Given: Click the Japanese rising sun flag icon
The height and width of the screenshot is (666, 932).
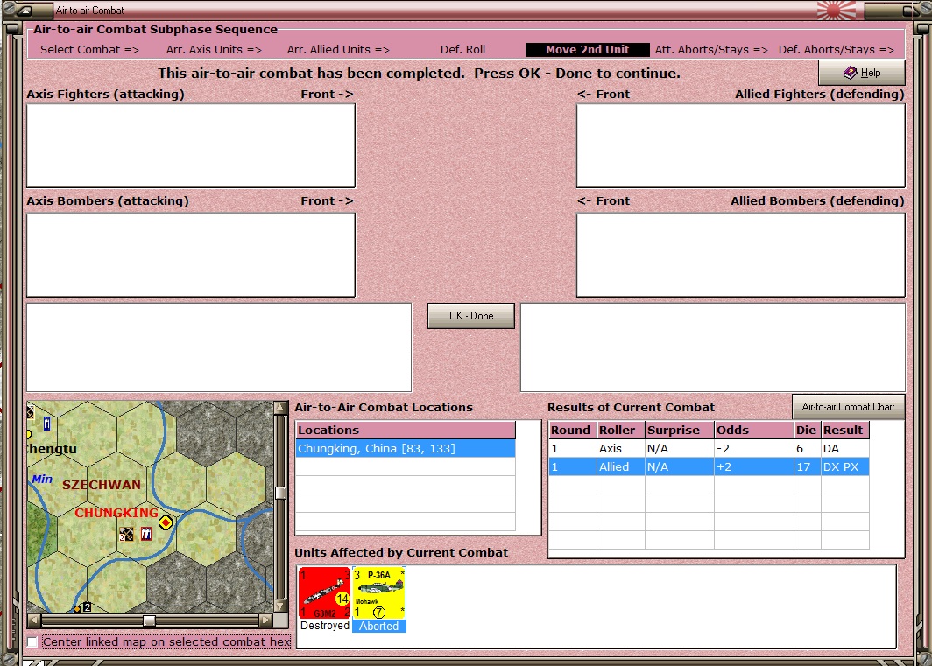Looking at the screenshot, I should [x=837, y=11].
